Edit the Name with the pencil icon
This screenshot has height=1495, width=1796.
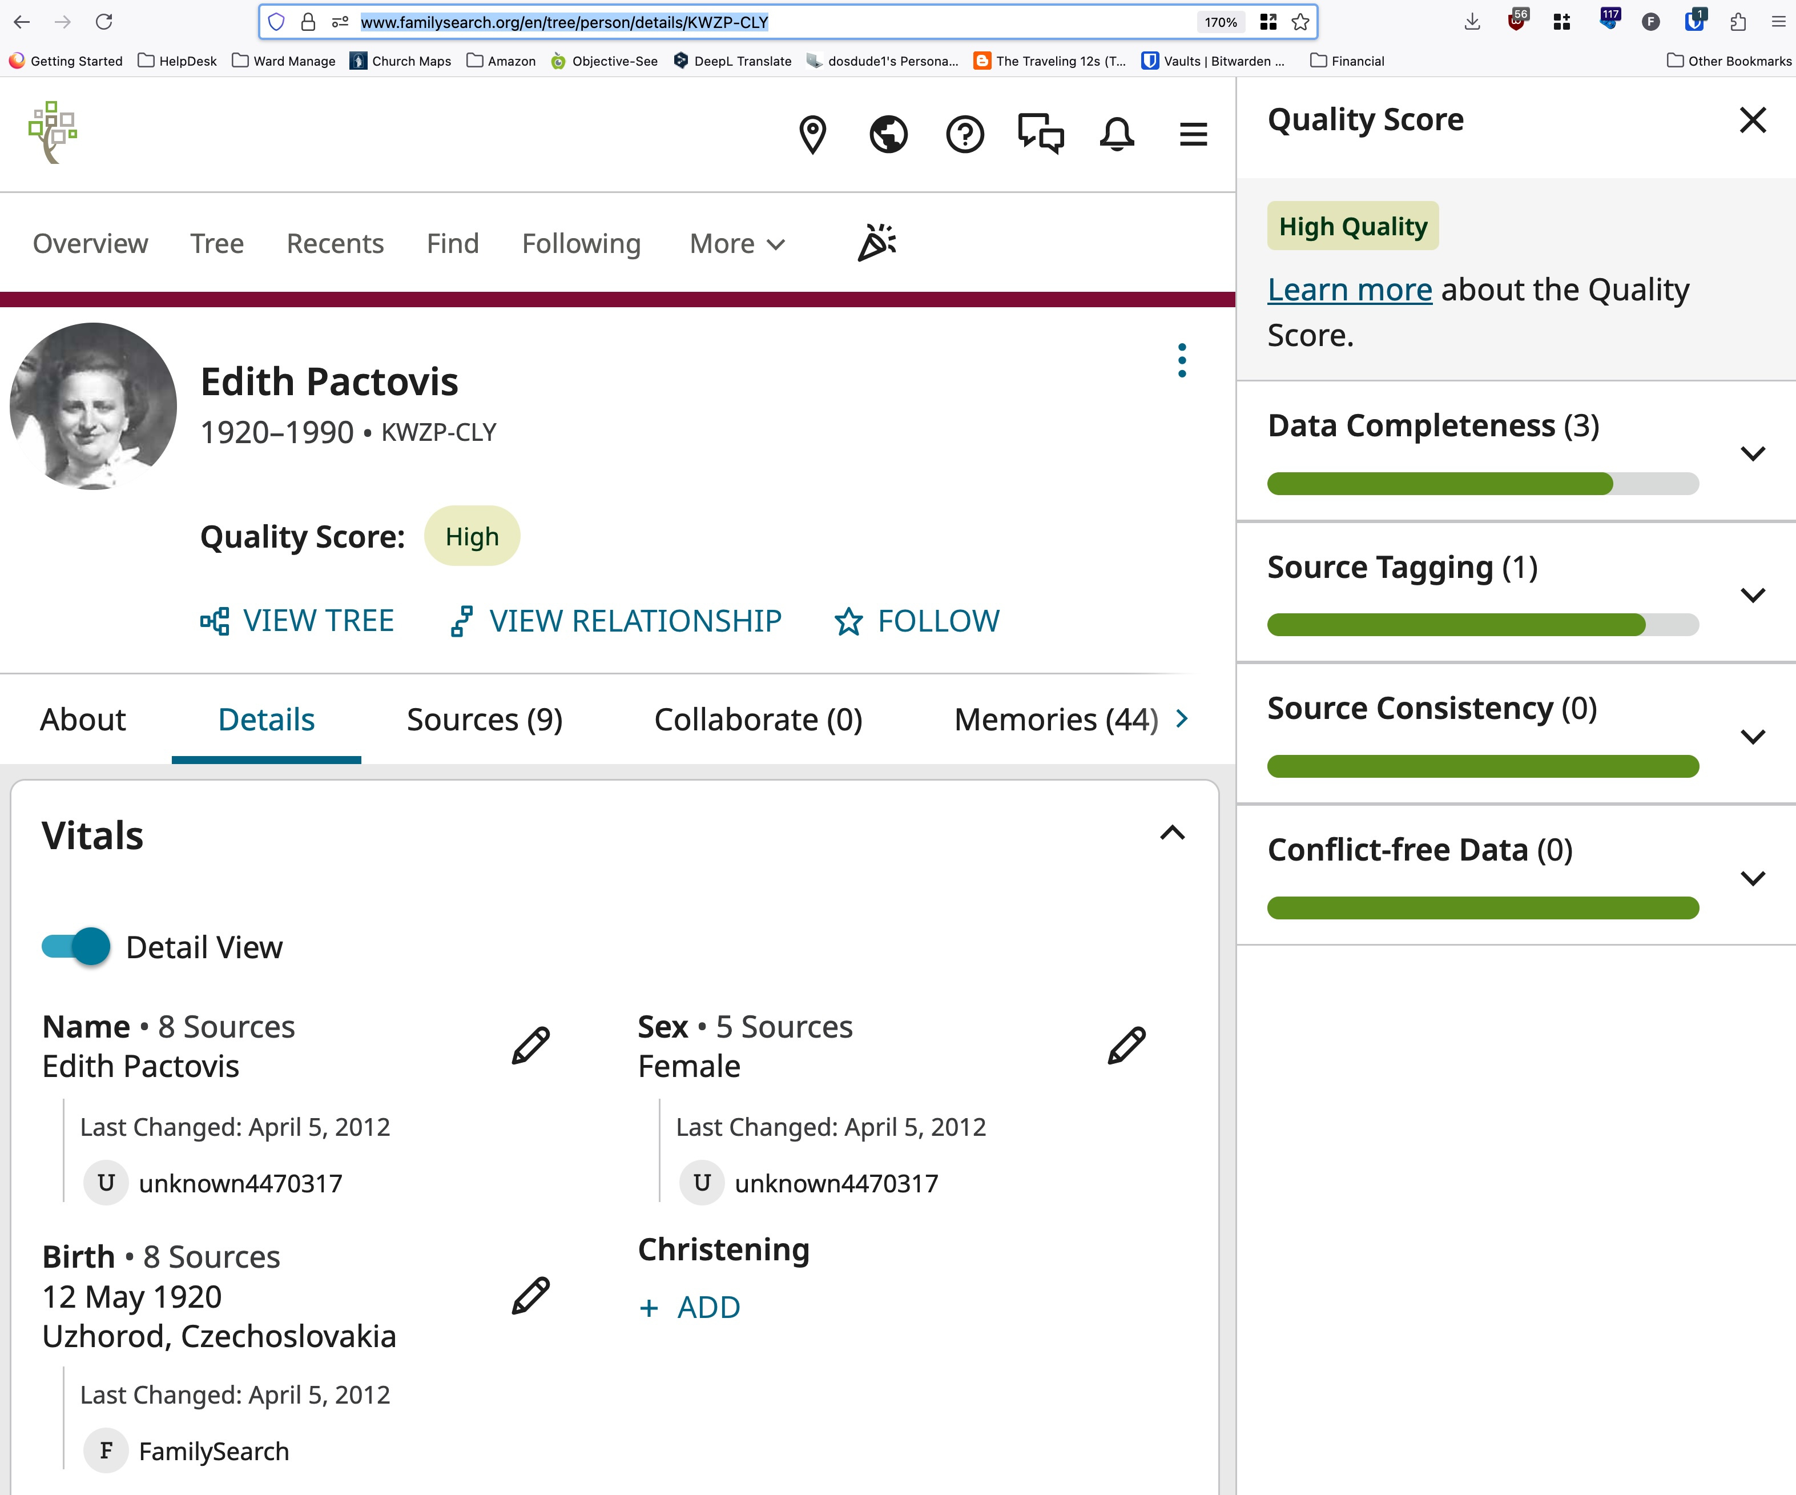pos(530,1045)
